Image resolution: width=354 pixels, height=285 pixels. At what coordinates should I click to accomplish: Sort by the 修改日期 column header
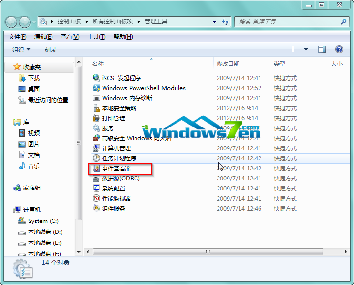[x=228, y=63]
